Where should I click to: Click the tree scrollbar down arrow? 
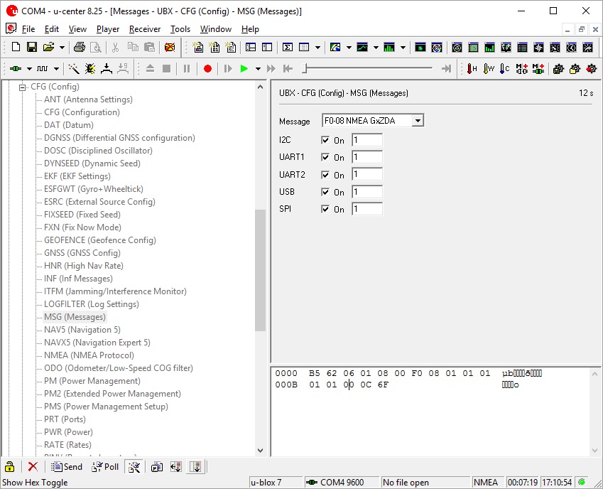click(x=261, y=450)
